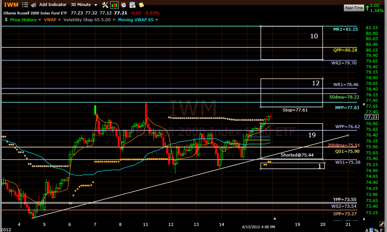Toggle the A arithmetic scale option
The width and height of the screenshot is (387, 232).
[367, 230]
